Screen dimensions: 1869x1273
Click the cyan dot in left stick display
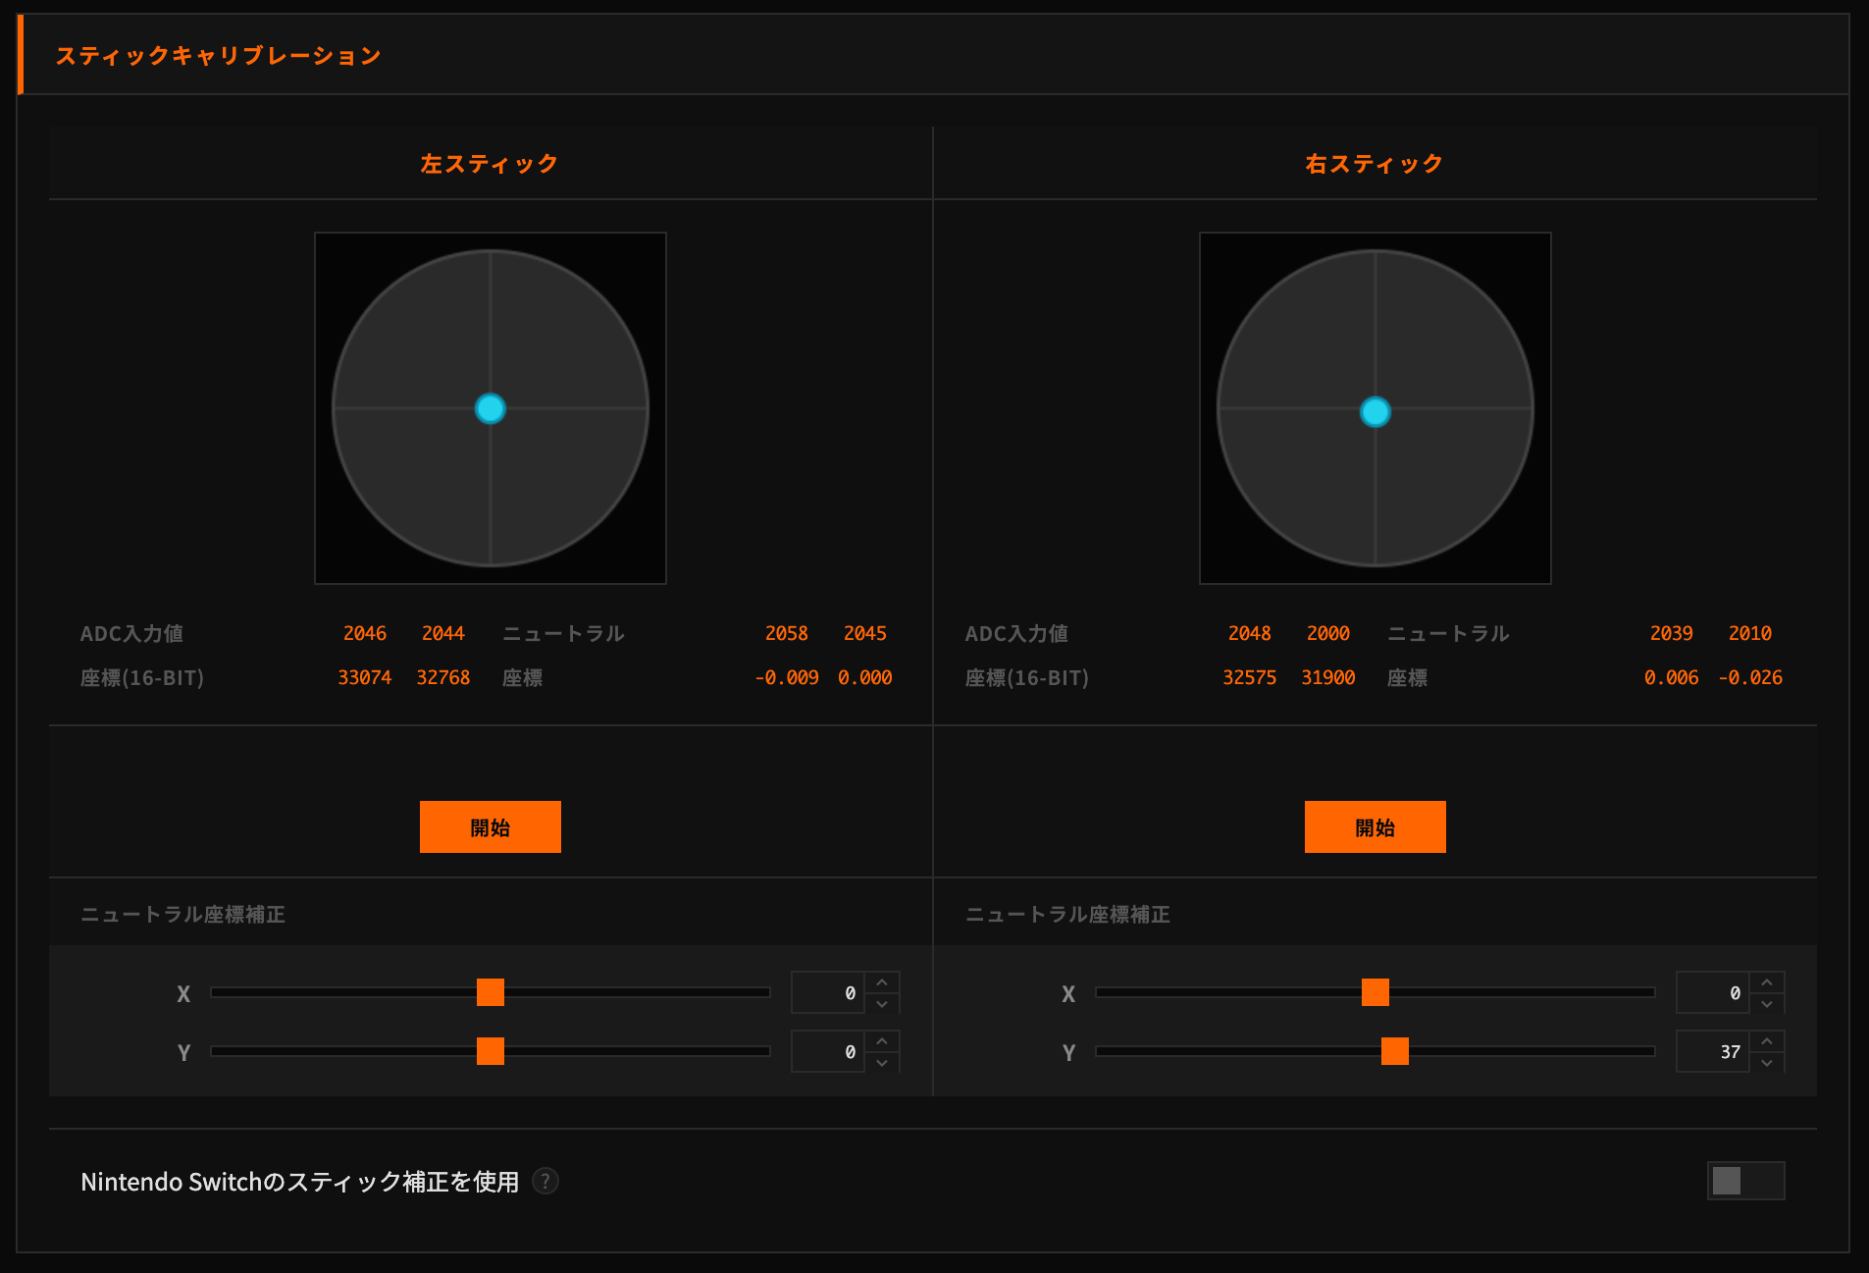491,408
